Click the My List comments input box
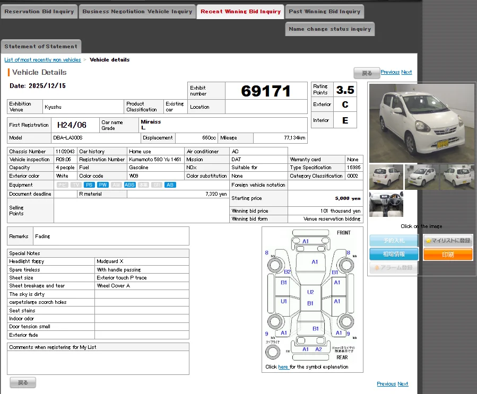 [98, 363]
